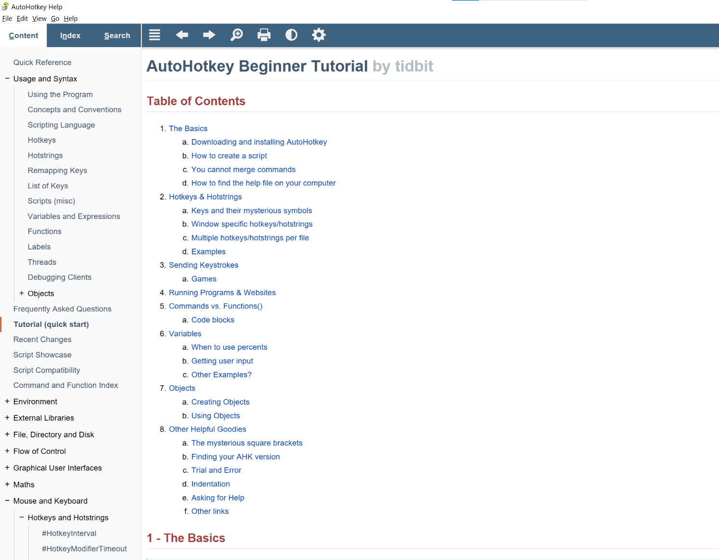Follow the 'Keys and their mysterious symbols' link
The image size is (719, 560).
252,211
